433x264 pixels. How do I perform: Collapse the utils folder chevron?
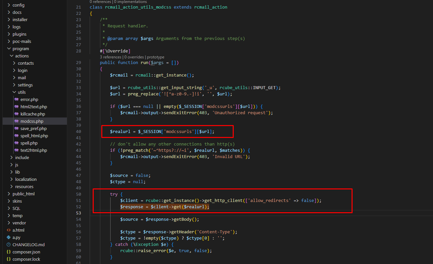click(14, 92)
